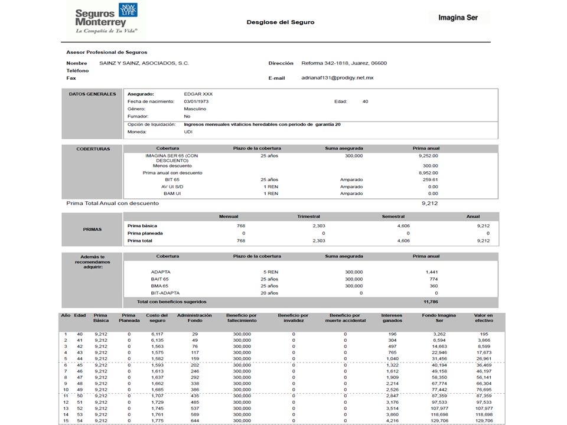Screen dimensions: 567x425
Task: Click the "Beneficio por invalidez" column header
Action: click(x=294, y=318)
